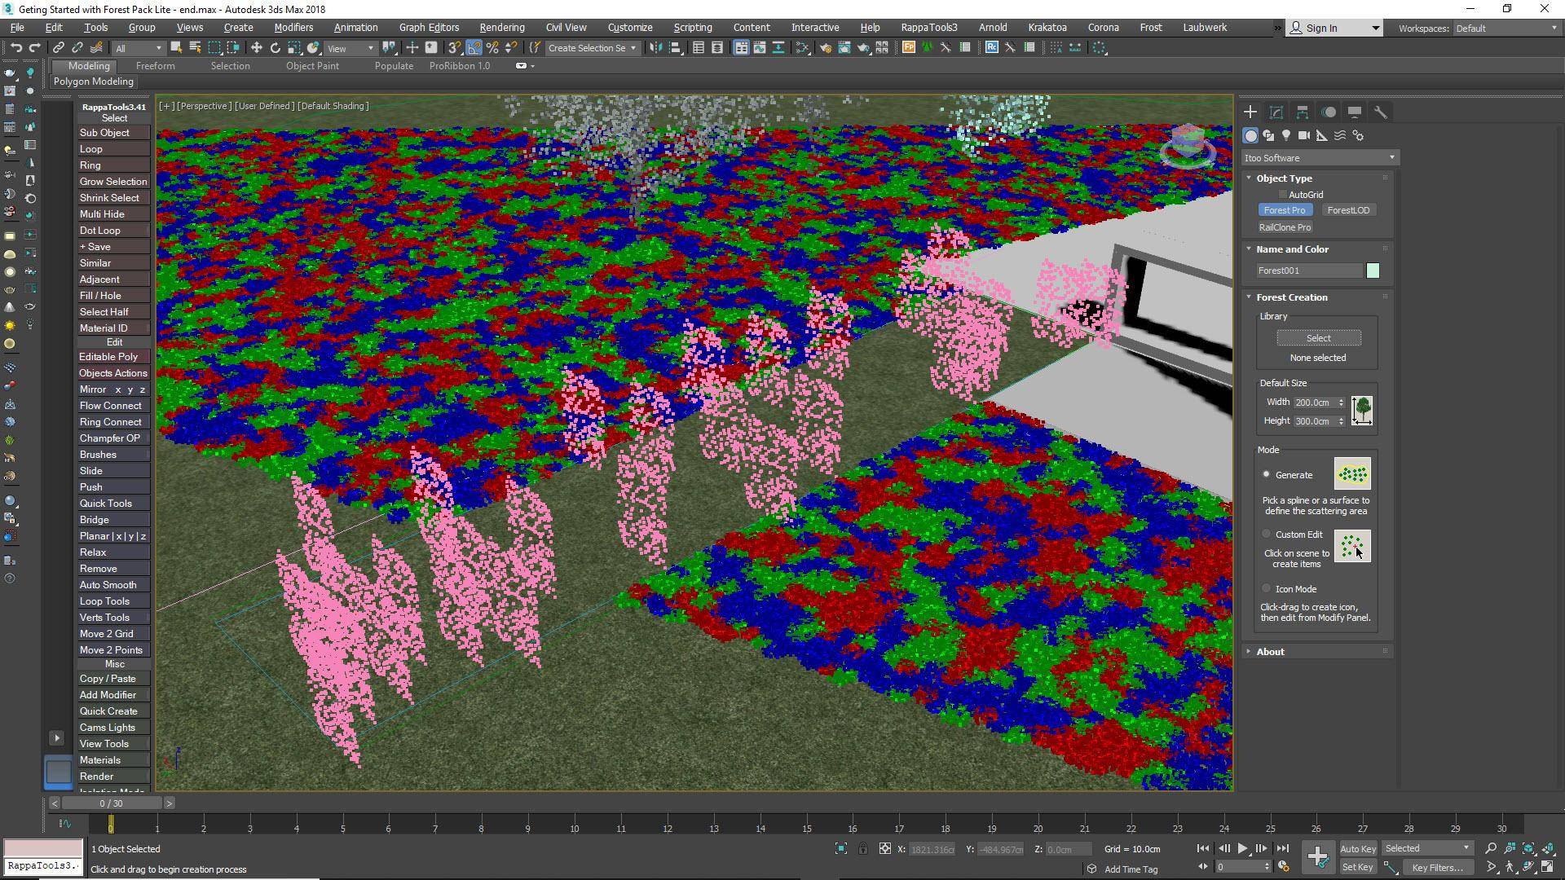Image resolution: width=1565 pixels, height=880 pixels.
Task: Open the Rendering menu
Action: click(x=500, y=27)
